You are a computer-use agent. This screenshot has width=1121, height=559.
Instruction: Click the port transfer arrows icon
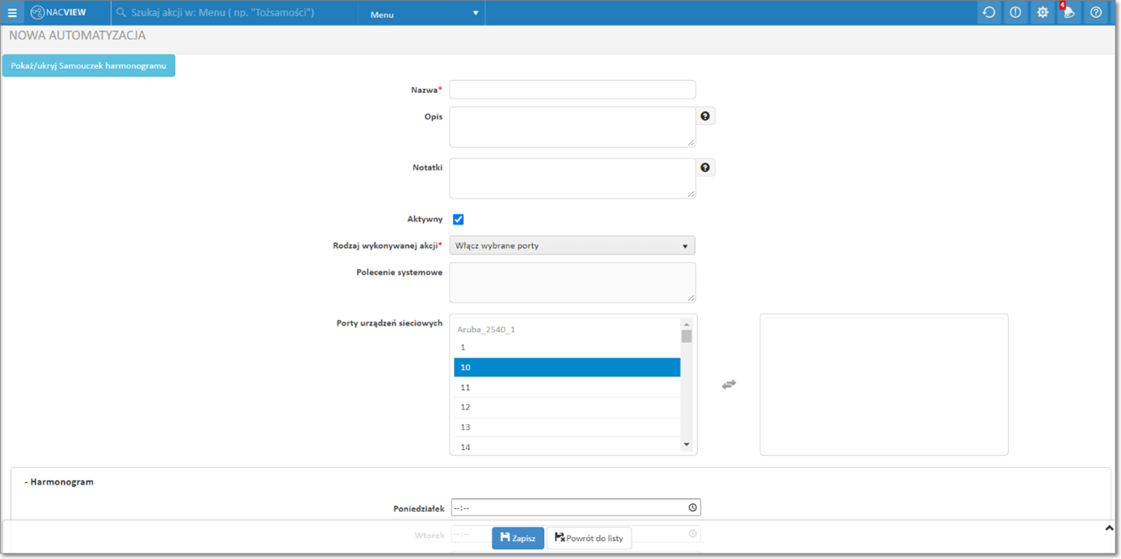click(x=729, y=385)
